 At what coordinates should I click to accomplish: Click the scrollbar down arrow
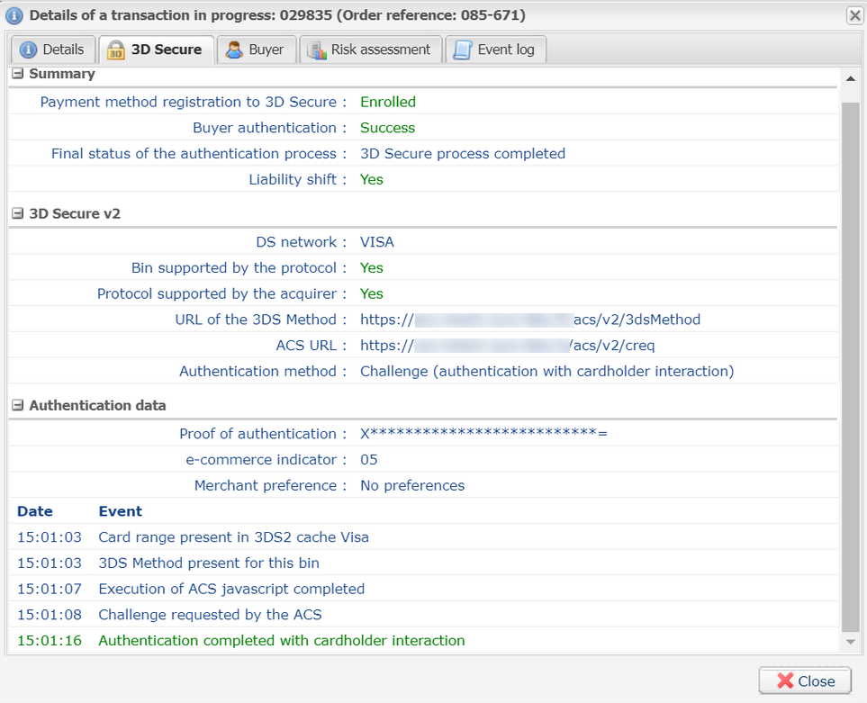pyautogui.click(x=850, y=641)
